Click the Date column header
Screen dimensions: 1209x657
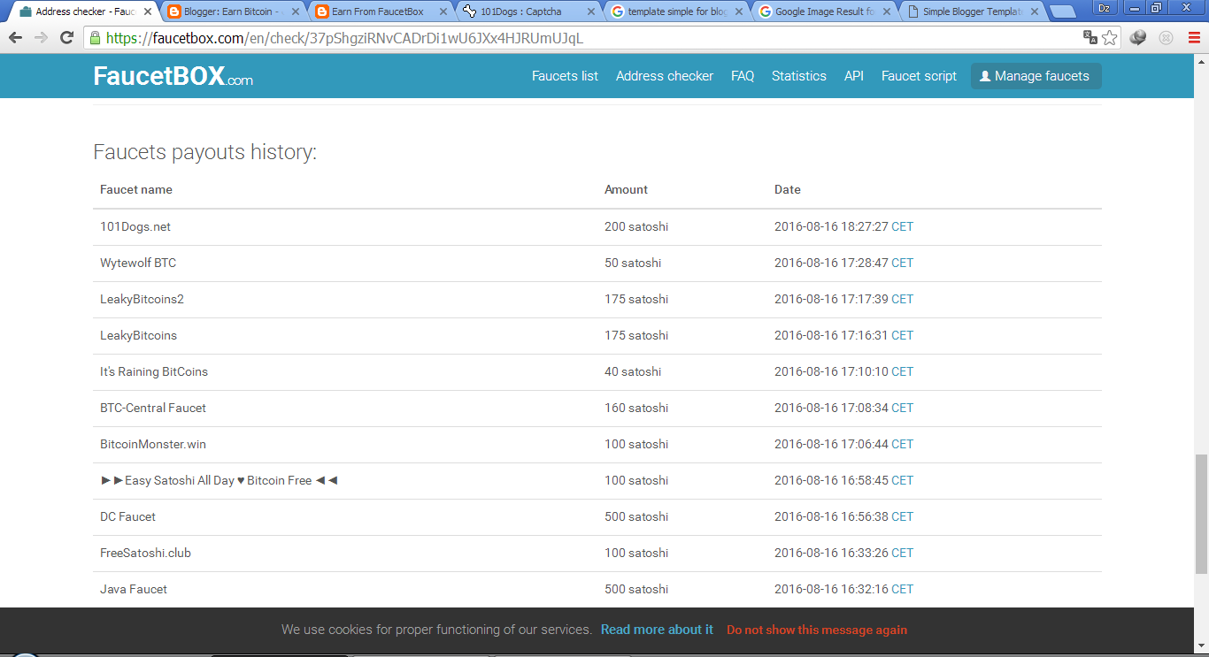788,189
